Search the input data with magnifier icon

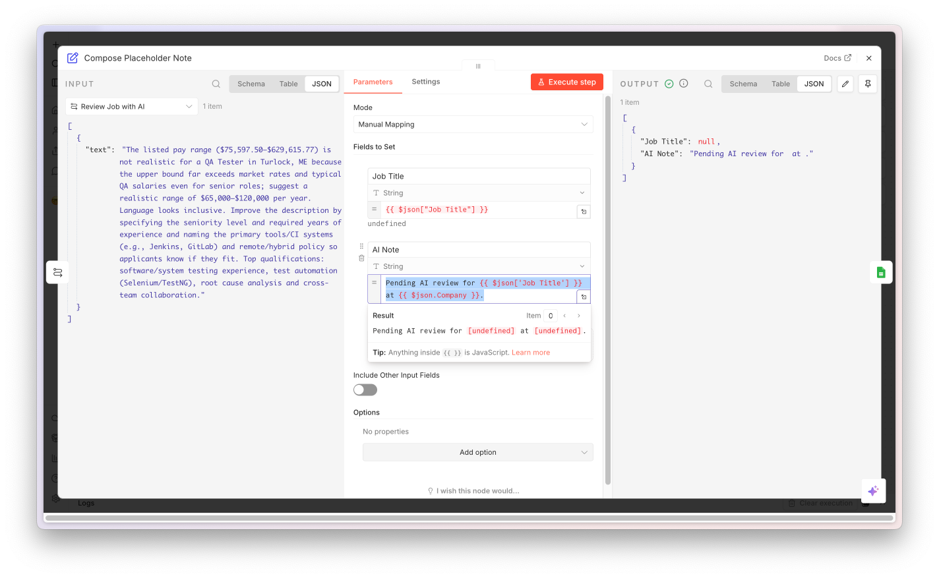coord(216,84)
